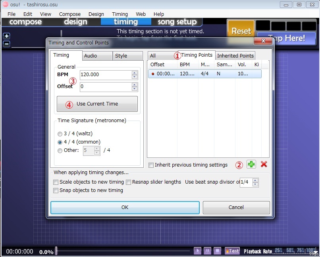Image resolution: width=320 pixels, height=257 pixels.
Task: Click the 00:00:000 time display
Action: 19,251
